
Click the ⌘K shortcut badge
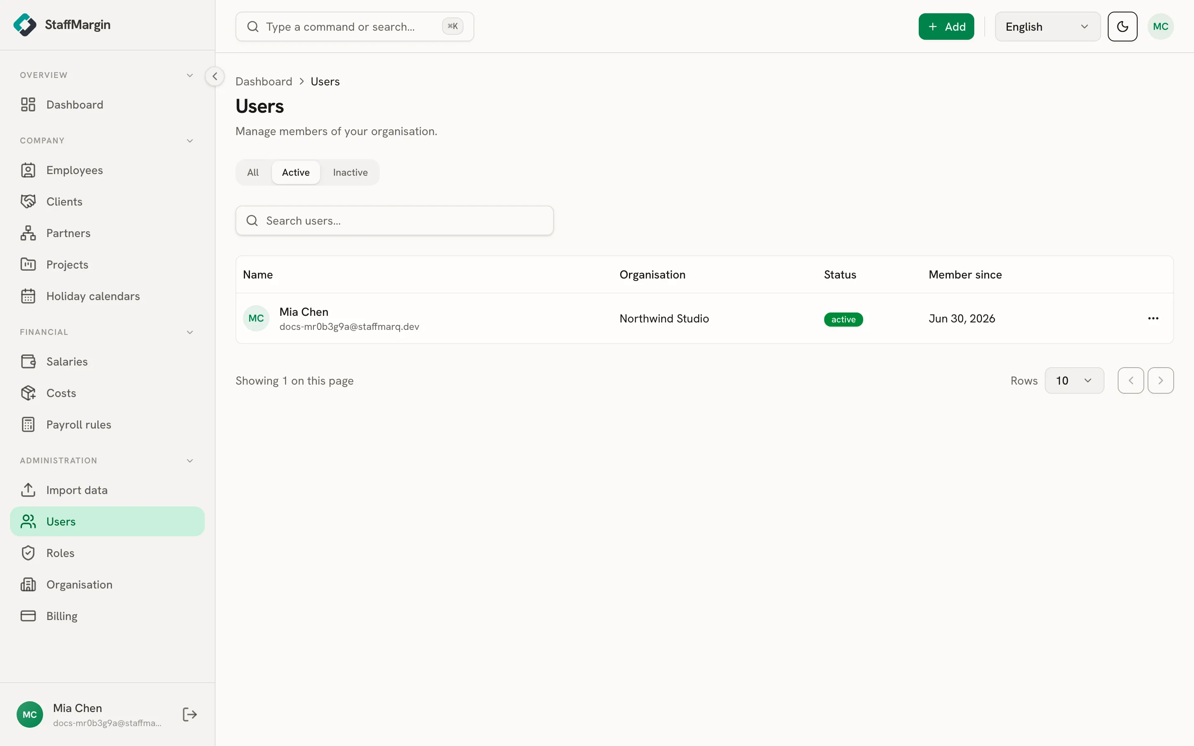coord(452,26)
